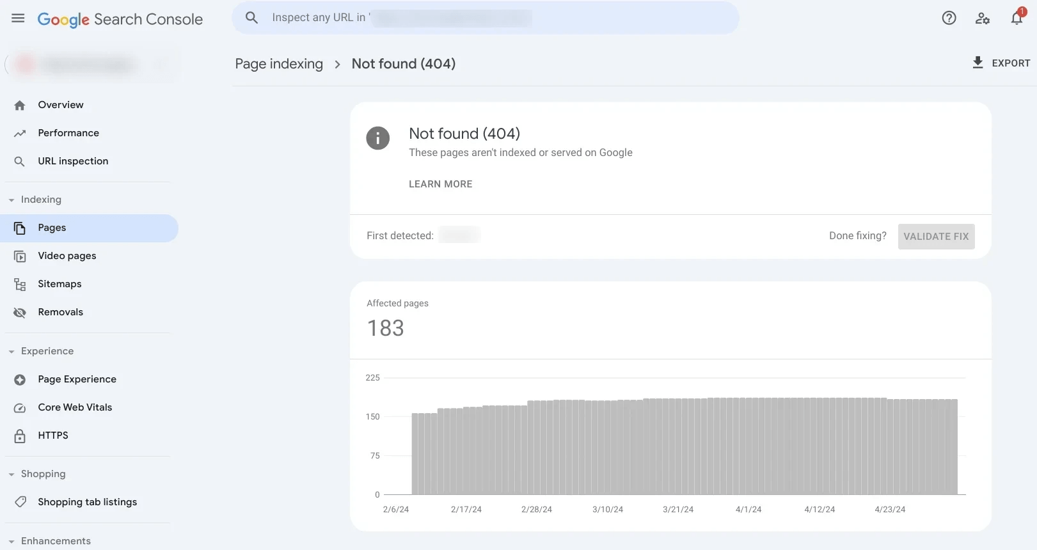Image resolution: width=1037 pixels, height=550 pixels.
Task: Open the blurred property selector
Action: coord(90,65)
